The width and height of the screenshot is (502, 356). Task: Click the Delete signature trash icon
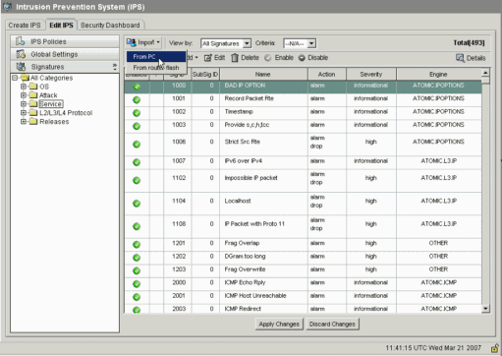235,58
